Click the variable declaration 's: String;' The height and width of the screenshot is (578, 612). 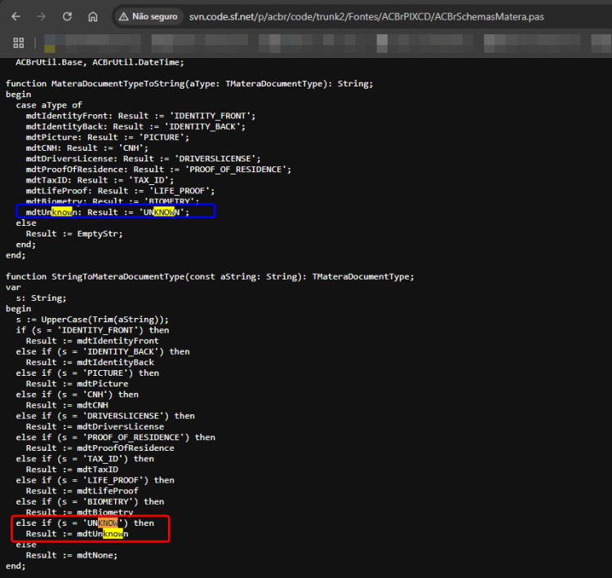(41, 298)
